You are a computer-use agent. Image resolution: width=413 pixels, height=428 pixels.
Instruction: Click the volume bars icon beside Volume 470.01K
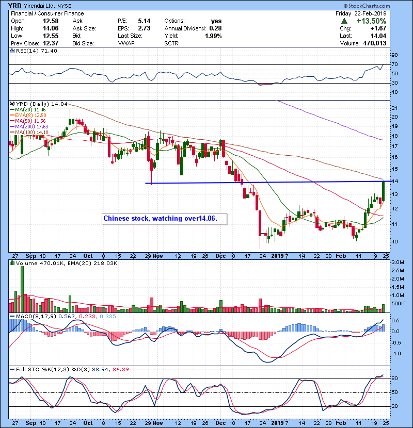(12, 263)
